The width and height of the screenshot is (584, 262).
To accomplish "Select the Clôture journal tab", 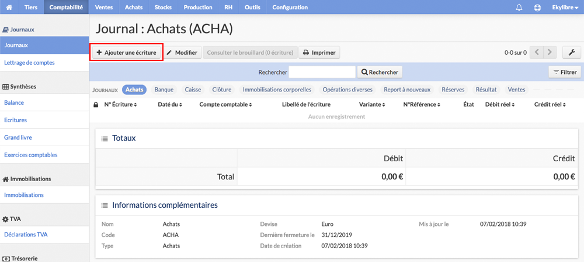I will (x=221, y=90).
